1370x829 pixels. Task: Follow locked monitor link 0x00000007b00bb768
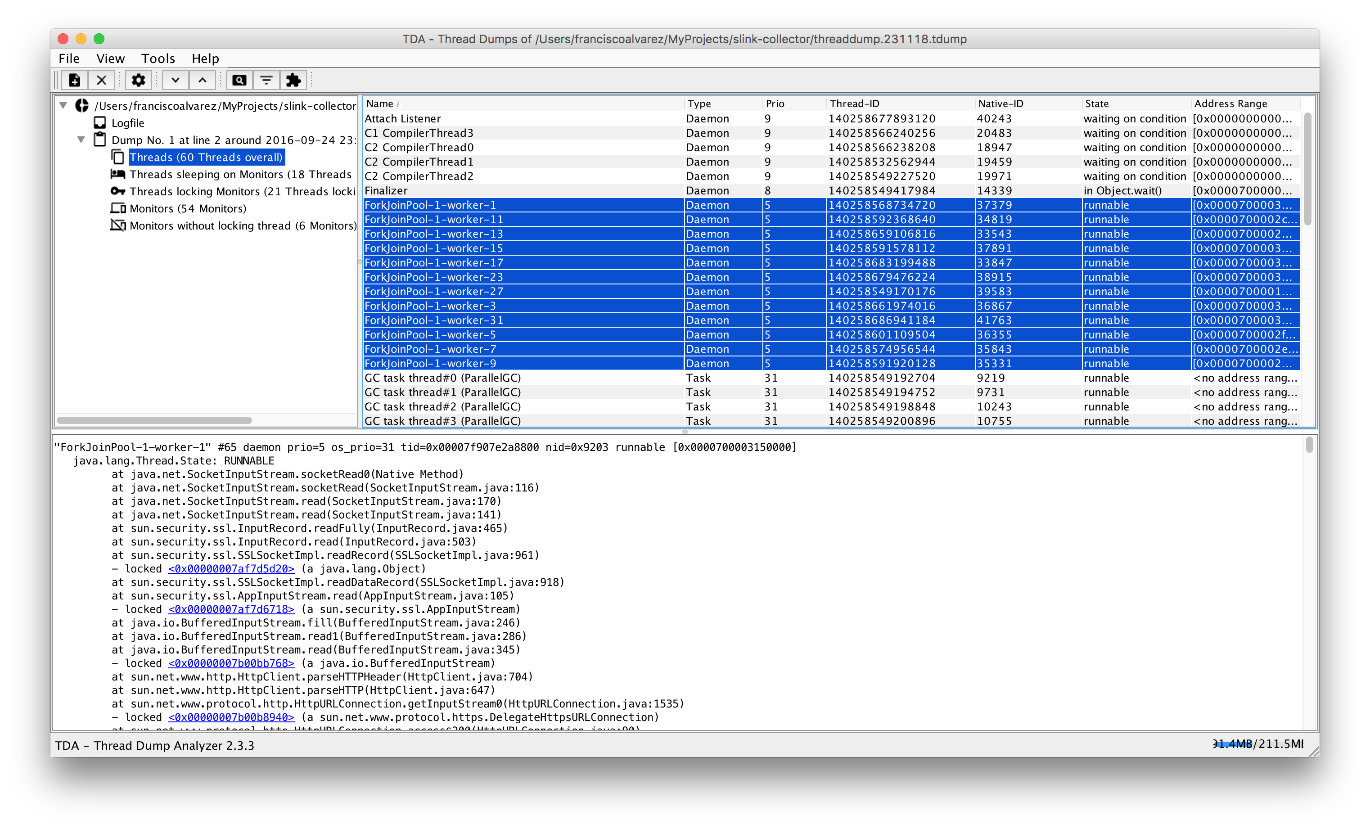click(231, 663)
